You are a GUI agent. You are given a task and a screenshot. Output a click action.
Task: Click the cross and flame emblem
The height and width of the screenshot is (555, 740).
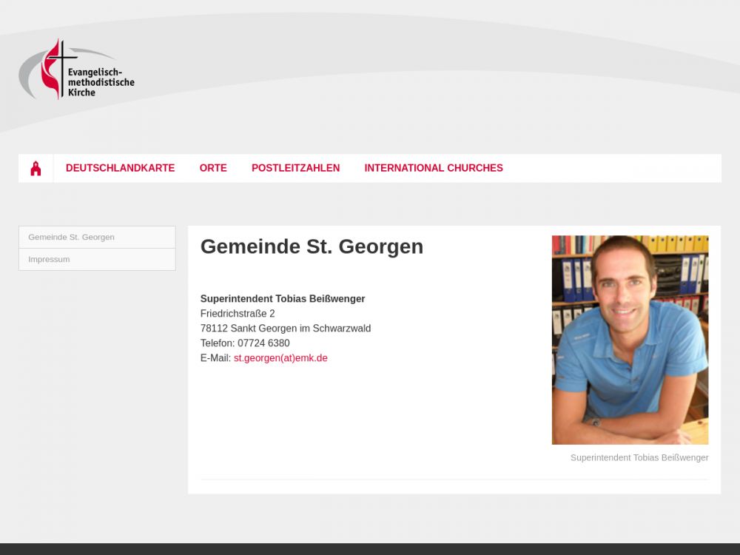[x=58, y=69]
